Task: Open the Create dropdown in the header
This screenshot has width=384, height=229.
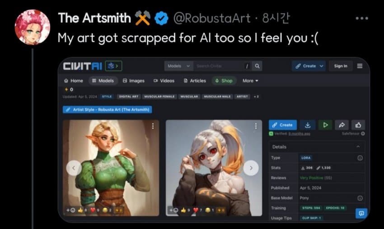Action: tap(309, 66)
